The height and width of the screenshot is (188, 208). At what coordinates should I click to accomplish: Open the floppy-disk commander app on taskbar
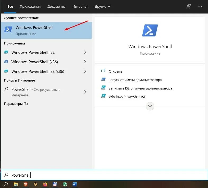pos(55,184)
